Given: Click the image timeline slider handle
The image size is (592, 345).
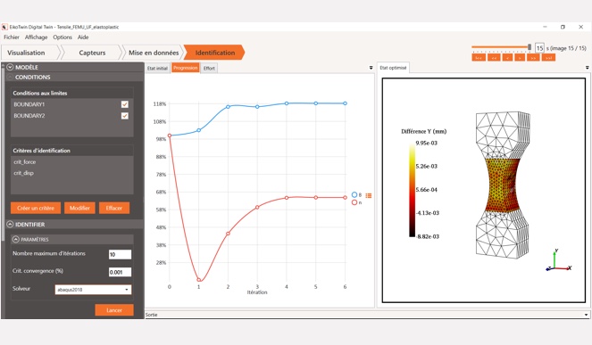Looking at the screenshot, I should tap(529, 47).
